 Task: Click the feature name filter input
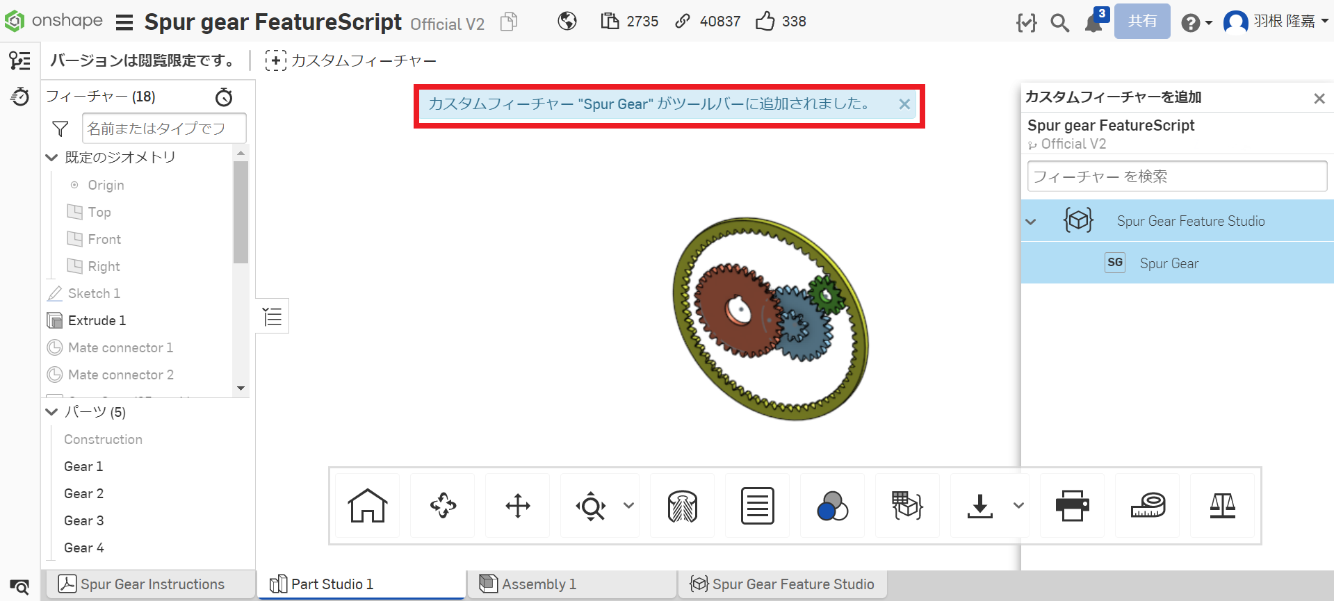coord(164,129)
